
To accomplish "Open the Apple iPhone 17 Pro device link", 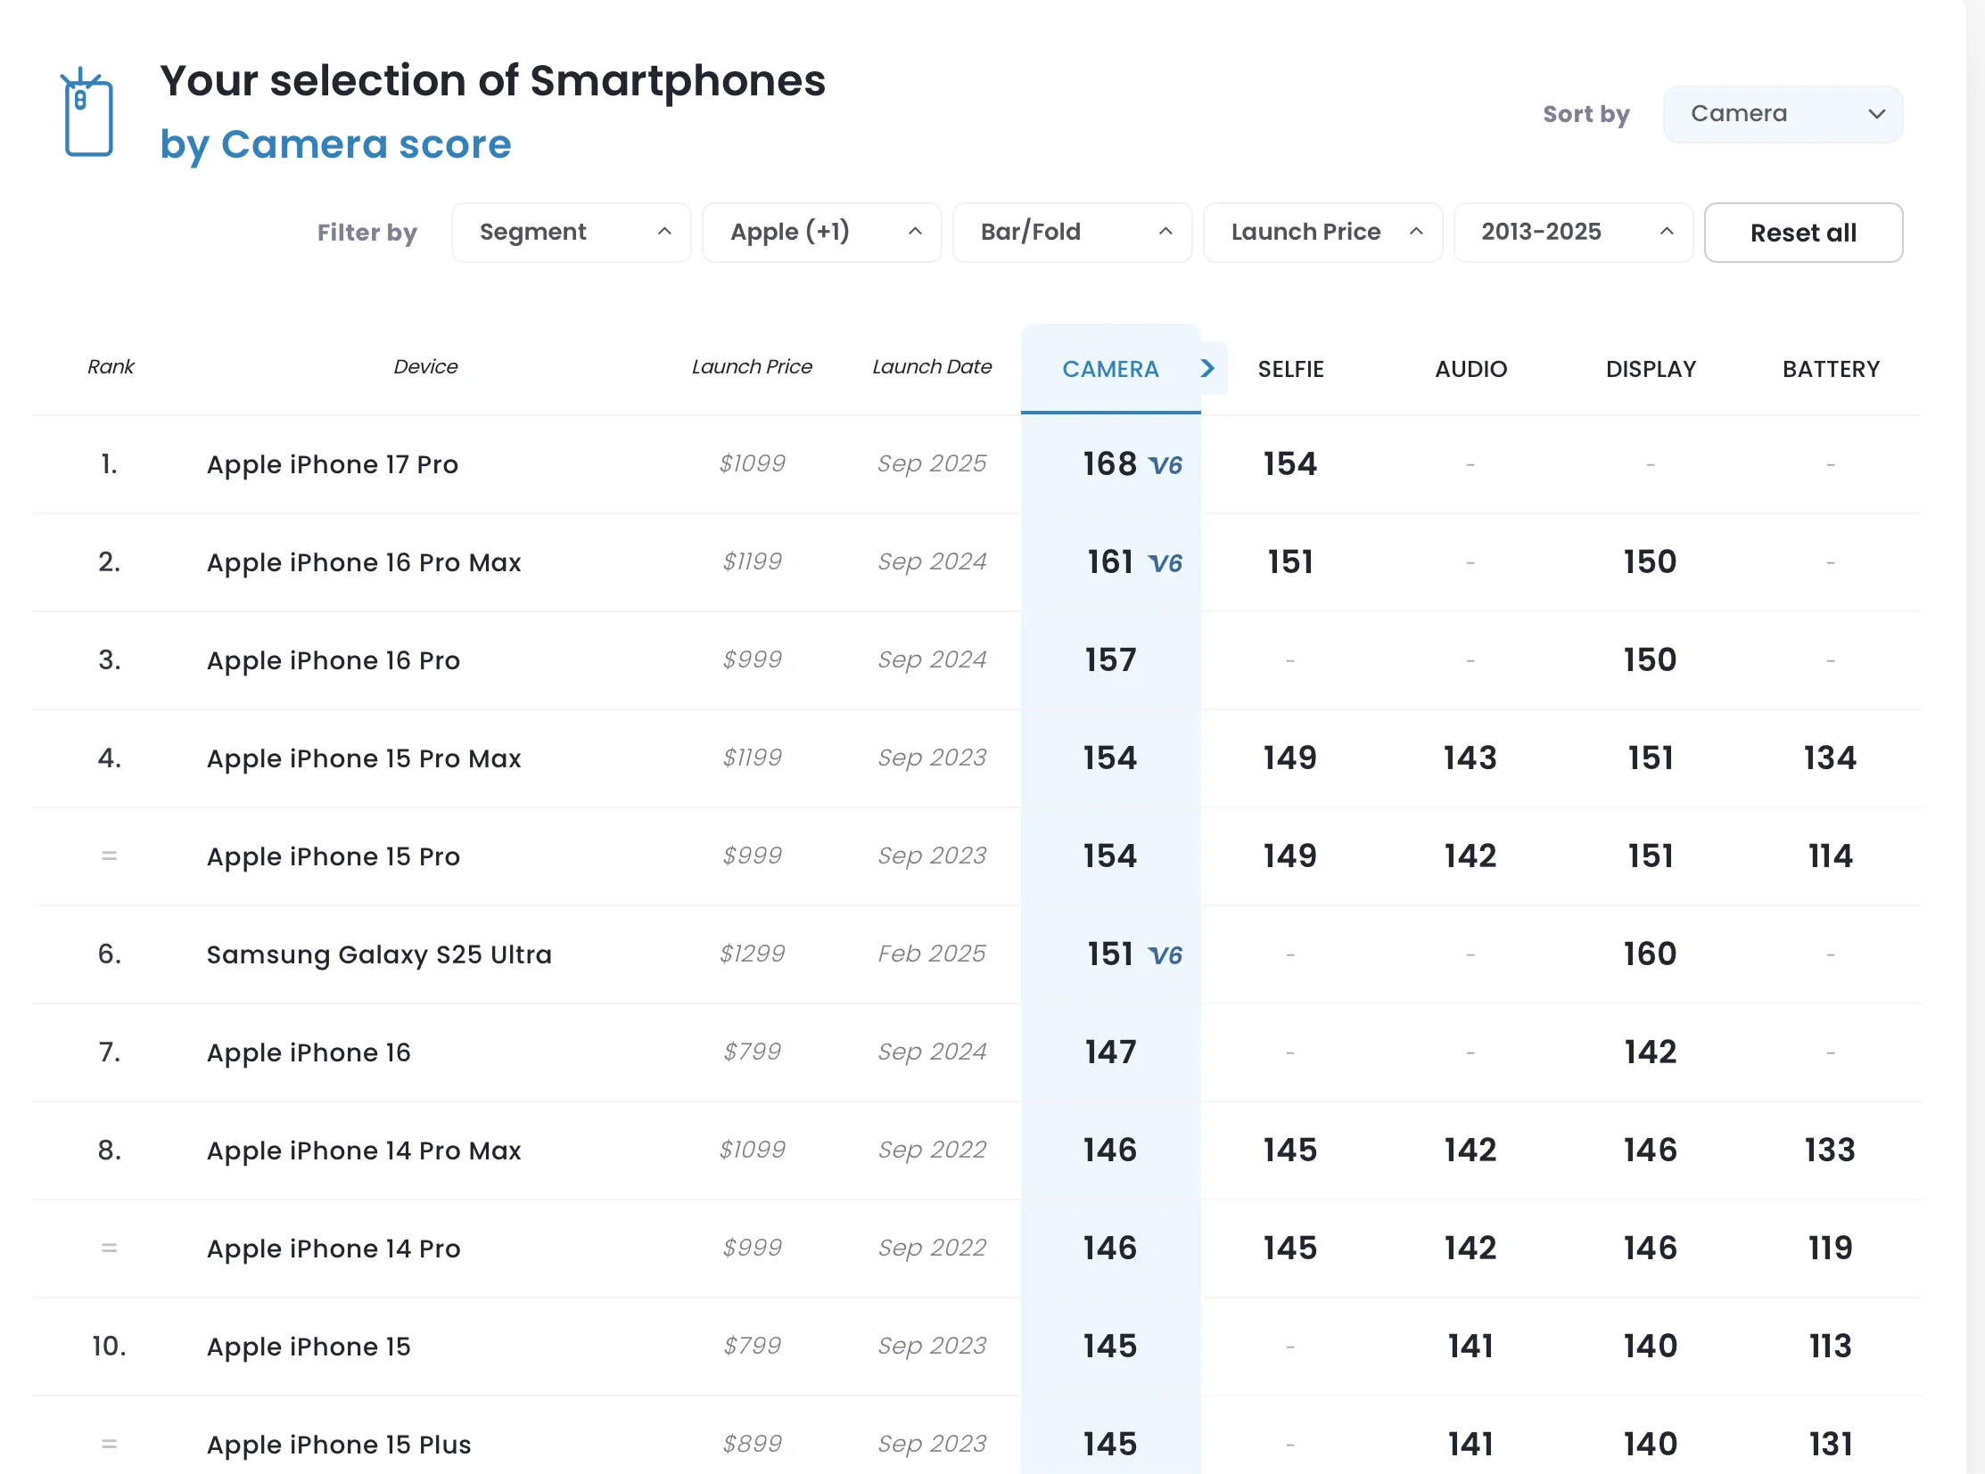I will 333,464.
